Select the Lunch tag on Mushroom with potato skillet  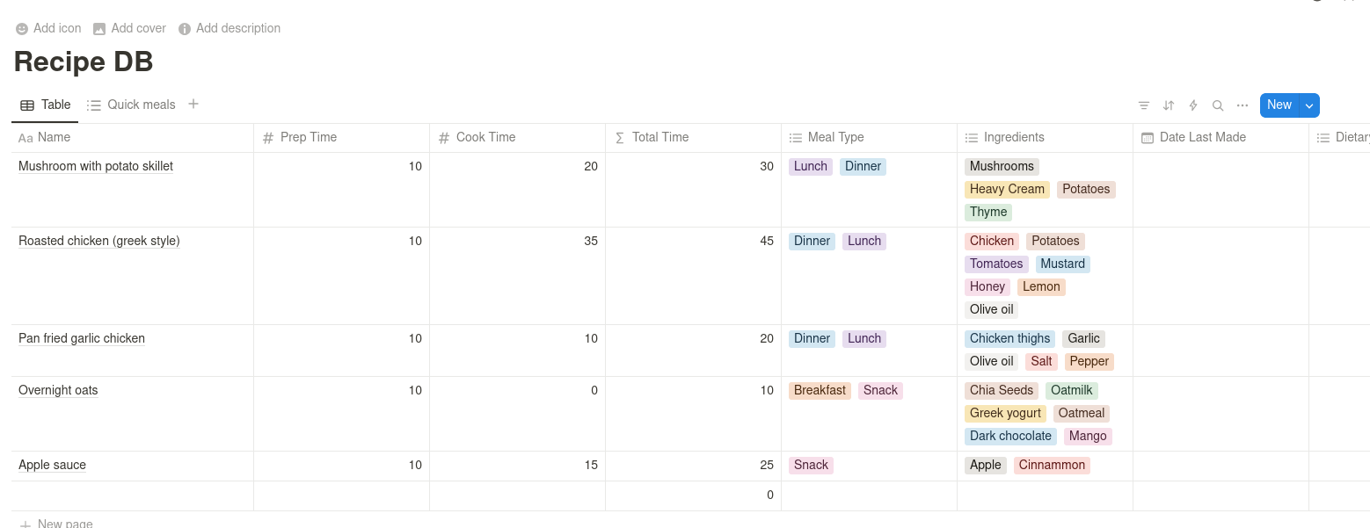(810, 166)
